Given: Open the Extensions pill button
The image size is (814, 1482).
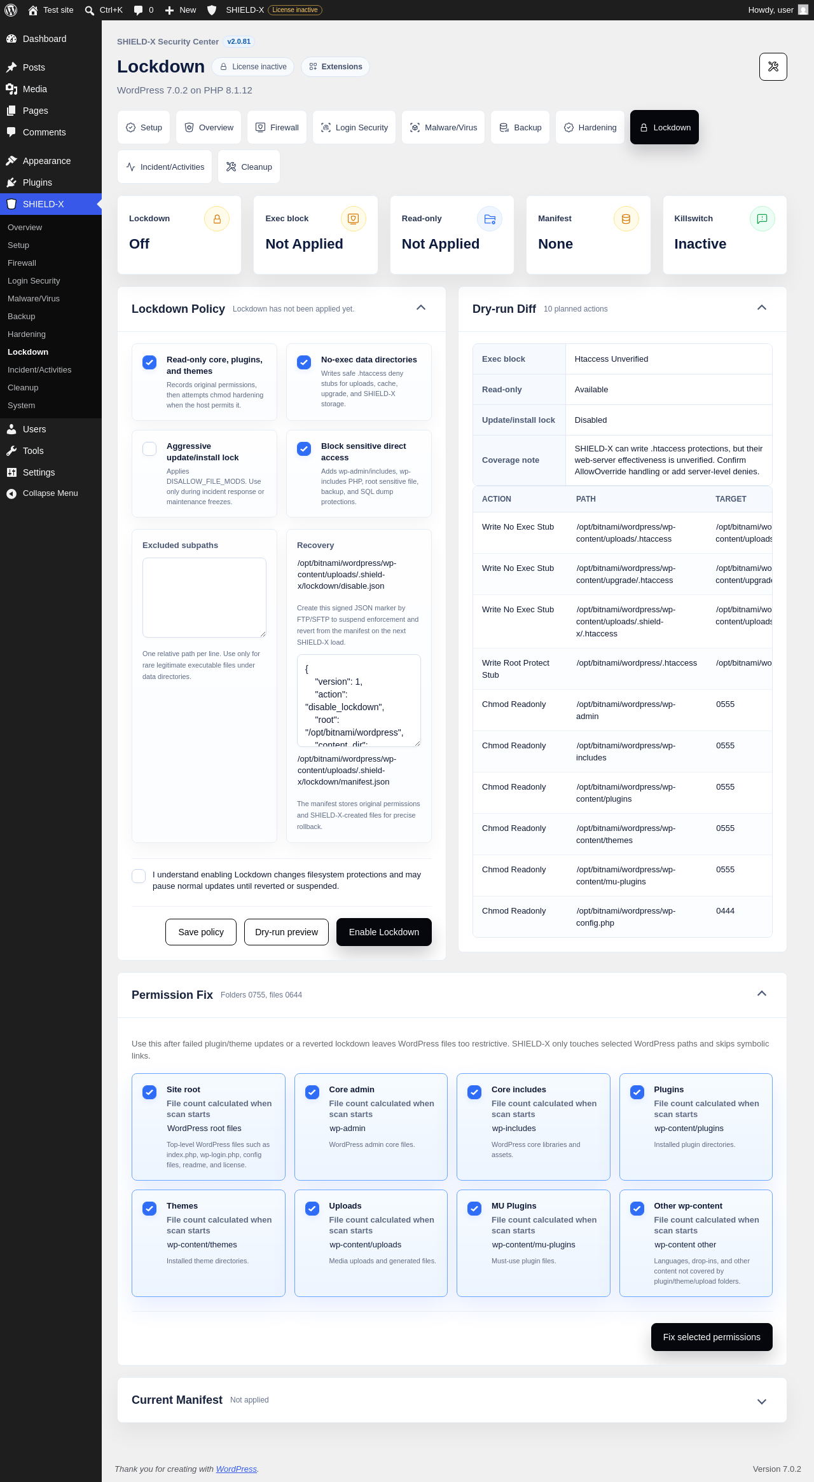Looking at the screenshot, I should [335, 67].
